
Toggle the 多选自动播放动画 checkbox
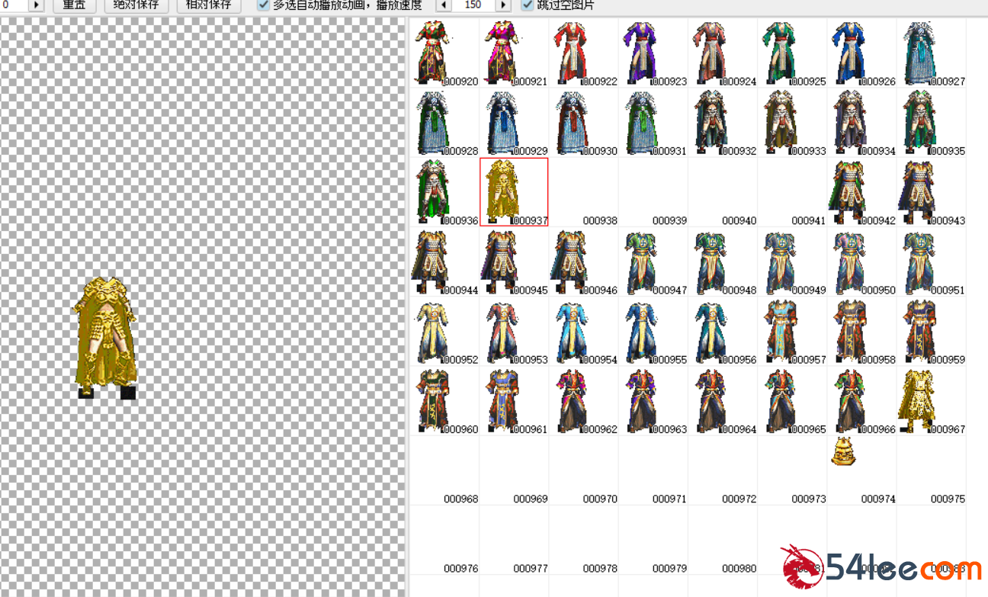click(x=264, y=5)
